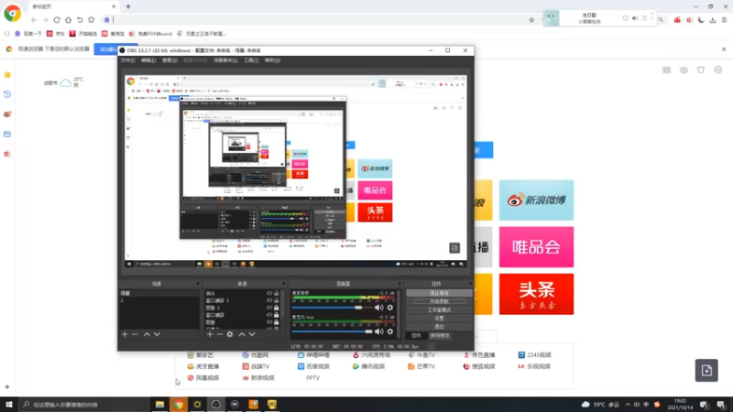
Task: Open the OBS 场景集合 menu
Action: click(225, 60)
